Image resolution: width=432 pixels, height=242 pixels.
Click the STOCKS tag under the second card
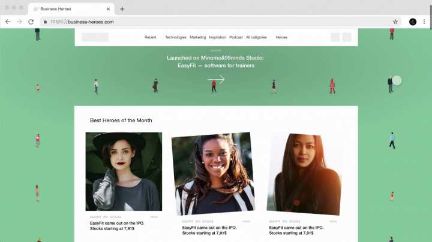click(x=208, y=222)
